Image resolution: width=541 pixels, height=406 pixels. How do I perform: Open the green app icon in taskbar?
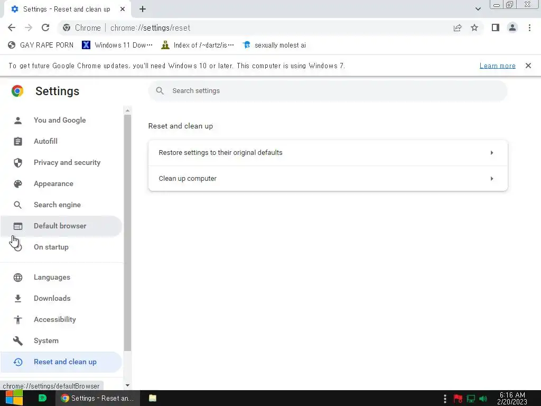coord(42,398)
